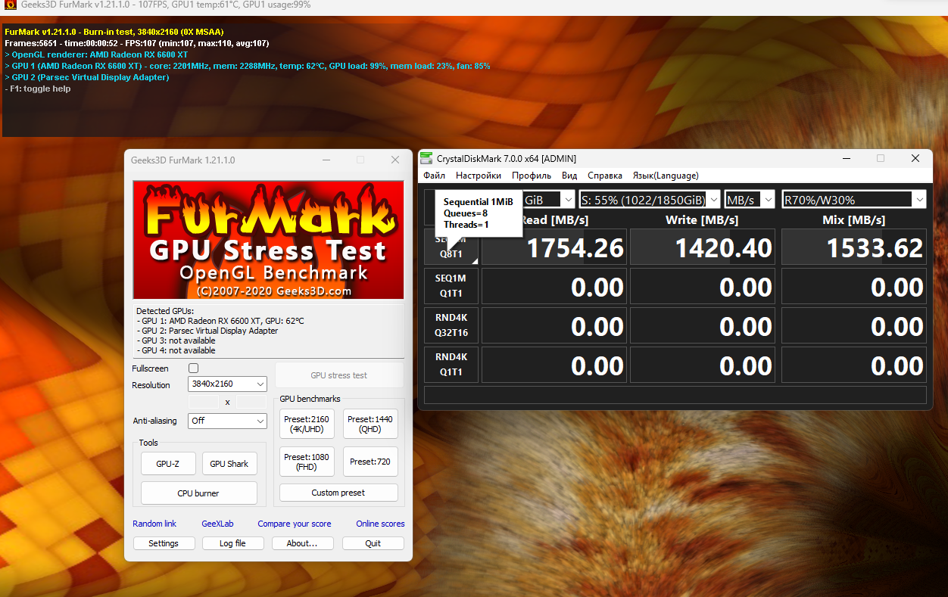Launch GPU-Z tool
948x597 pixels.
[168, 464]
